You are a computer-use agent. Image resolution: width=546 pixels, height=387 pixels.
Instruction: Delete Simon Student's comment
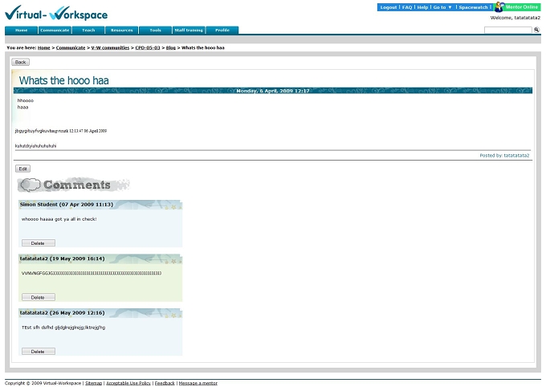(39, 242)
